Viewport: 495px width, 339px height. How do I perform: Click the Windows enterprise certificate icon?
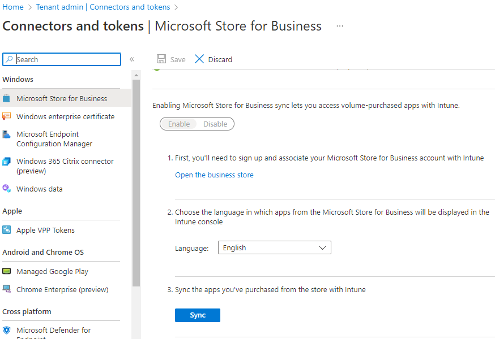coord(6,116)
